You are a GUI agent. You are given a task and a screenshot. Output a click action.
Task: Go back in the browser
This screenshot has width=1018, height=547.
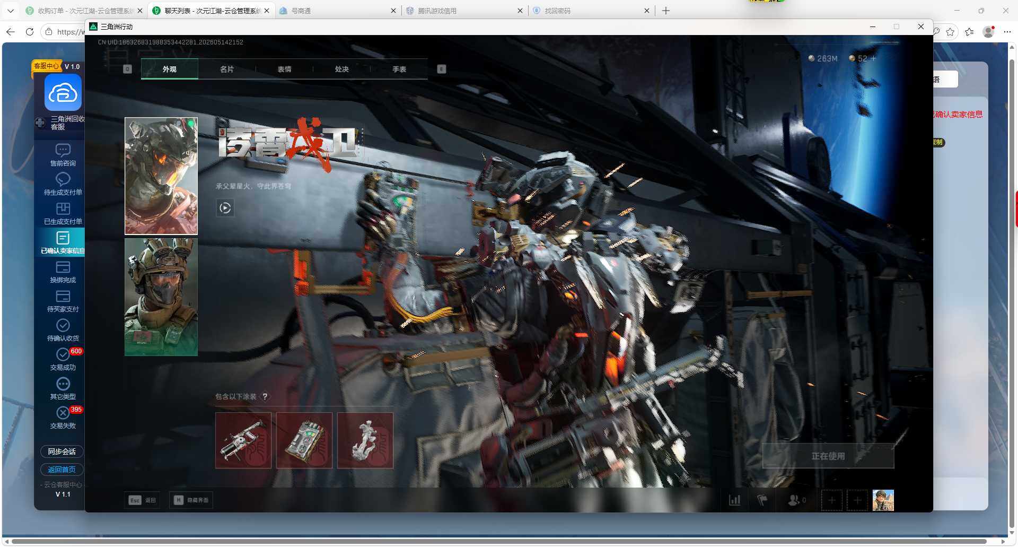(x=11, y=32)
